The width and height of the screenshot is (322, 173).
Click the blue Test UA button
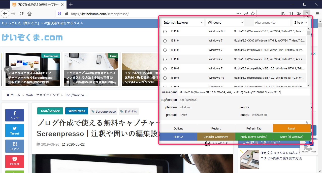coord(178,137)
